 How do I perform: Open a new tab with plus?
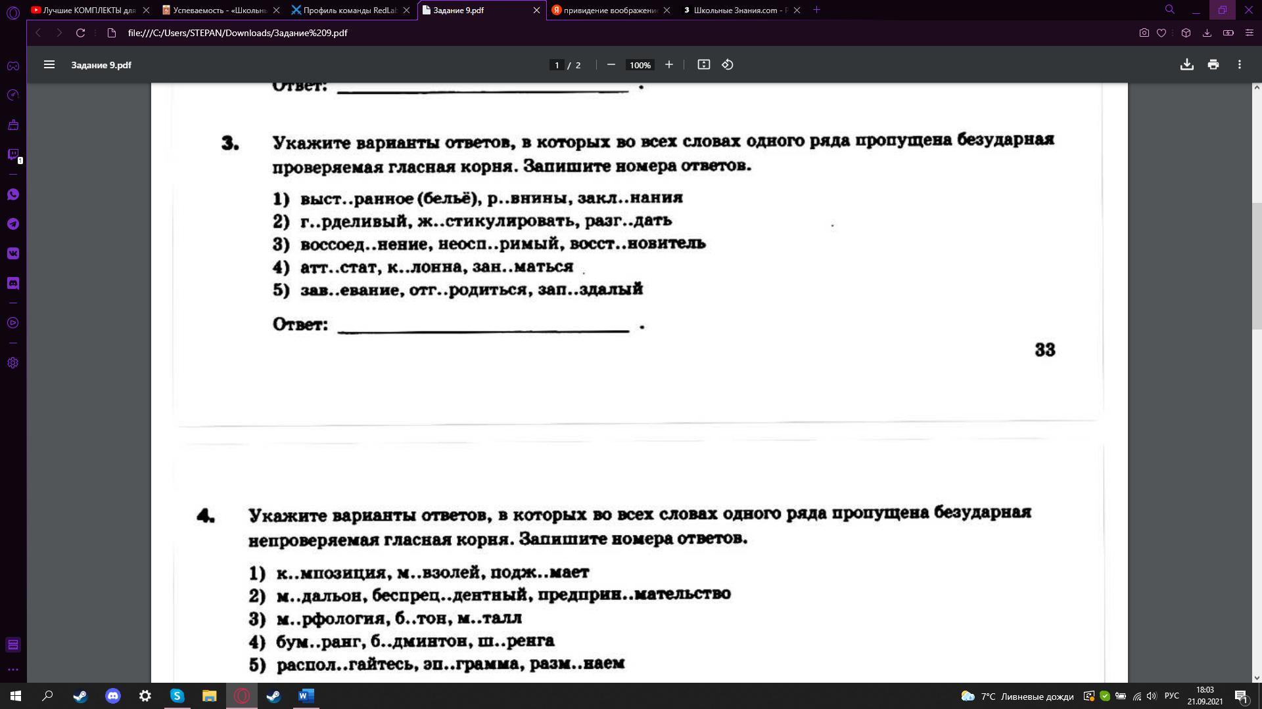pyautogui.click(x=816, y=10)
